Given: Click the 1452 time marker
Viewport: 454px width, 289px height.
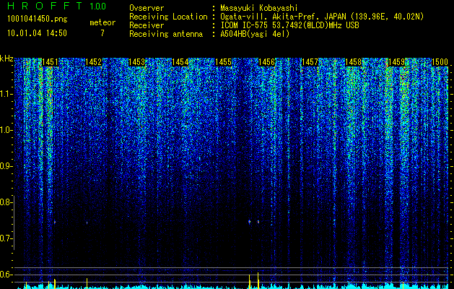Looking at the screenshot, I should coord(94,62).
